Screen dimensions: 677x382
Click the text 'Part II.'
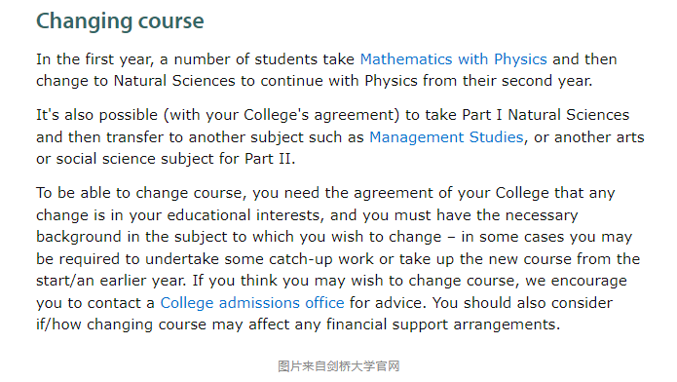[x=270, y=159]
